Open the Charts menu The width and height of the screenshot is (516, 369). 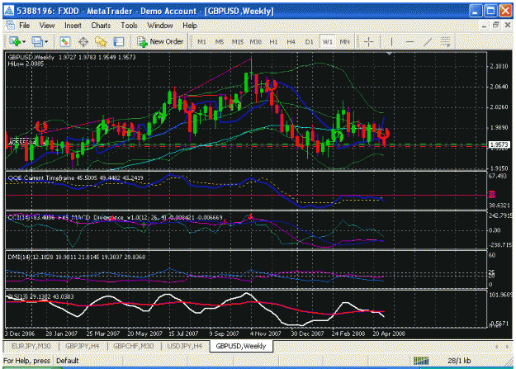pyautogui.click(x=101, y=26)
